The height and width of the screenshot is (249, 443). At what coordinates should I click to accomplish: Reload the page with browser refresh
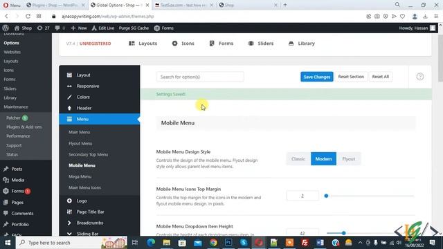point(28,17)
